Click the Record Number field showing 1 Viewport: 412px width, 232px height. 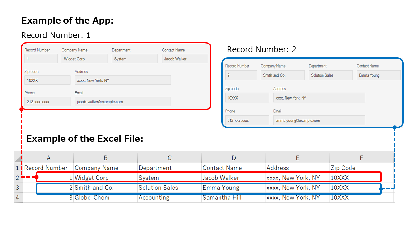41,58
